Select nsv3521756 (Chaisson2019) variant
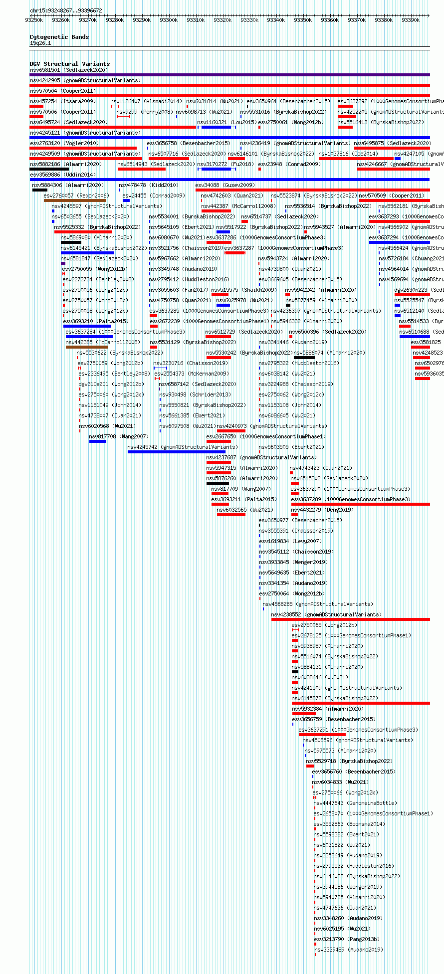Image resolution: width=444 pixels, height=974 pixels. (x=186, y=248)
